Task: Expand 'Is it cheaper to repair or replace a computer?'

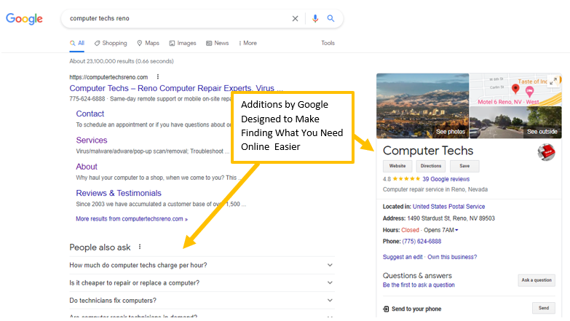Action: [202, 283]
